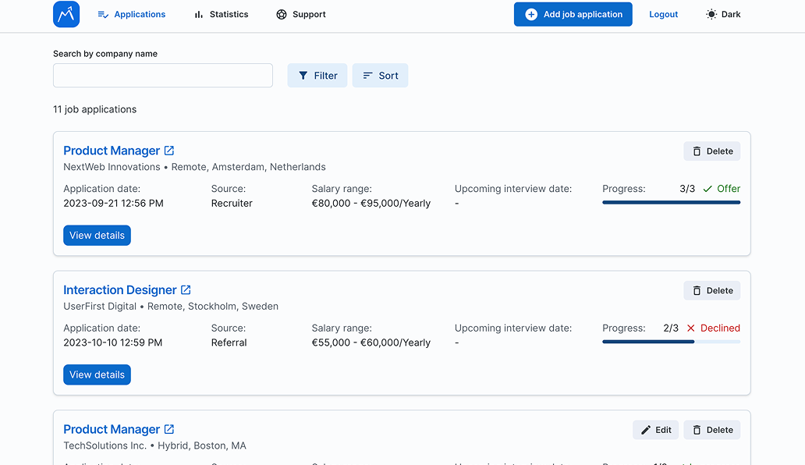
Task: Click external link icon beside NextWeb Product Manager
Action: (169, 151)
